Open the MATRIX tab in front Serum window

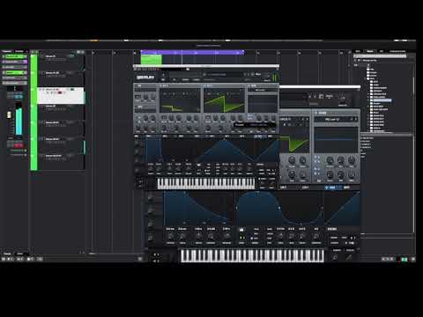[185, 80]
